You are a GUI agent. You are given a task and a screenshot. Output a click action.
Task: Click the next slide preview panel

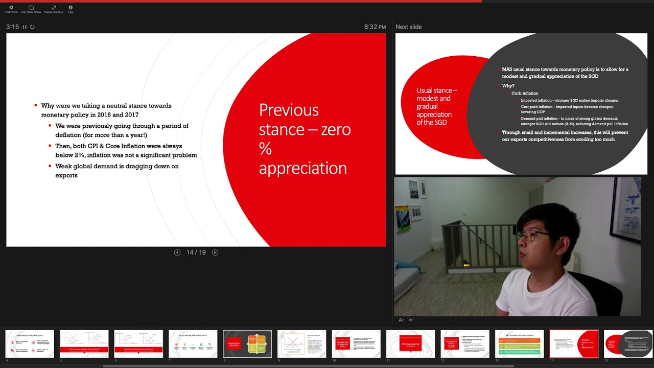coord(521,104)
